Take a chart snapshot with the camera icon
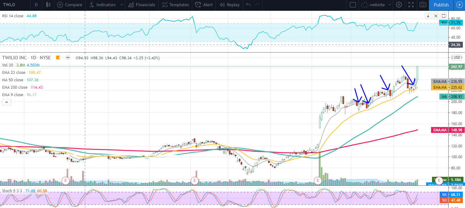The image size is (465, 208). (x=423, y=5)
